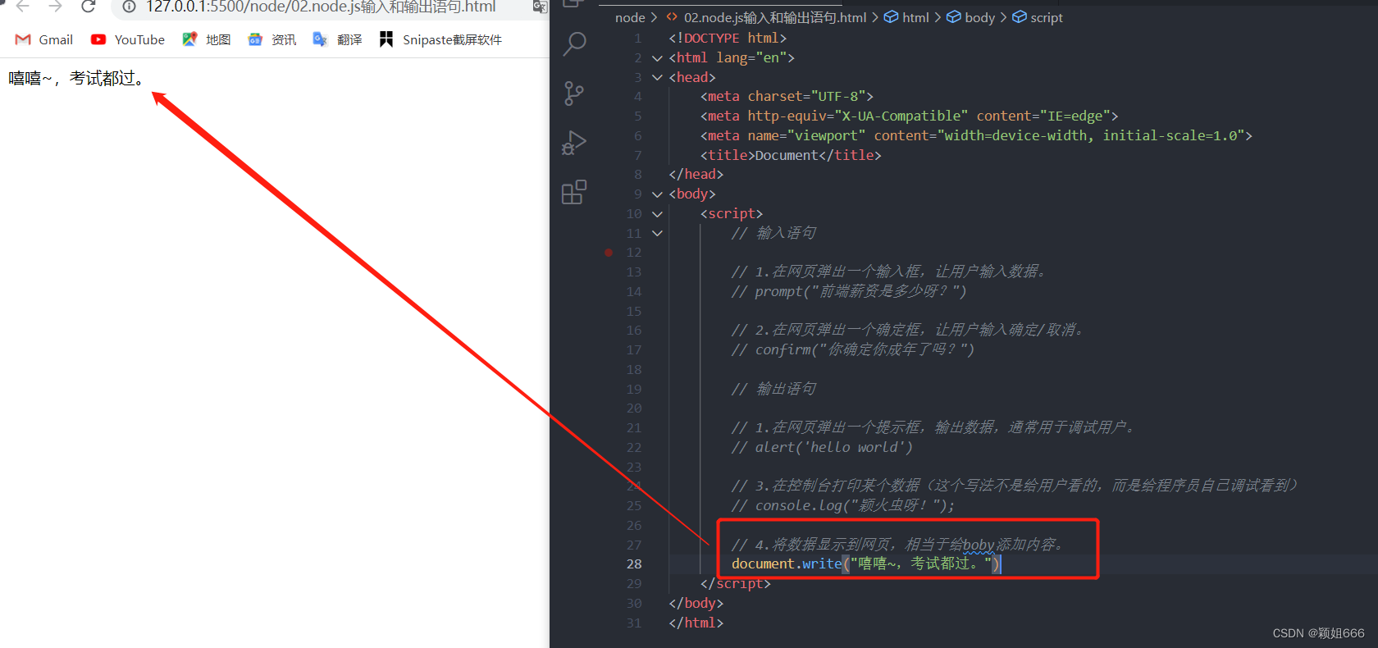Select the 02.node.js file breadcrumb
The image size is (1378, 648).
pyautogui.click(x=766, y=17)
